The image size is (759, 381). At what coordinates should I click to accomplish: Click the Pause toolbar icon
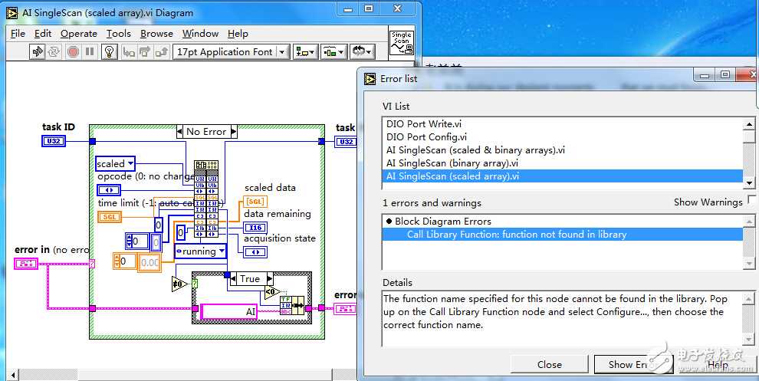click(90, 51)
